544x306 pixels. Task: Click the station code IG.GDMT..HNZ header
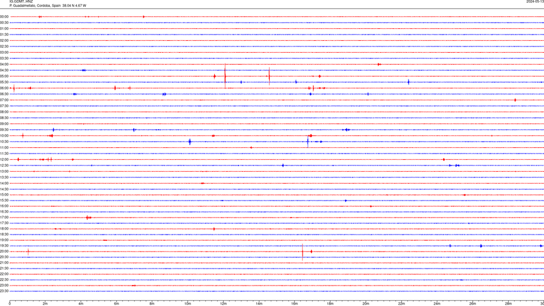[x=21, y=2]
